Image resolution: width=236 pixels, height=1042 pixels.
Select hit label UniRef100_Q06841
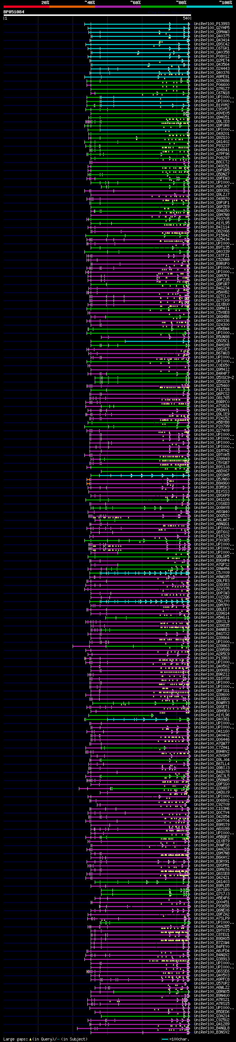(x=212, y=150)
